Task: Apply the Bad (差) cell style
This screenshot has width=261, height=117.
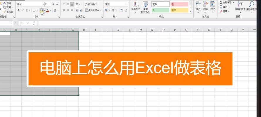Action: pos(179,4)
